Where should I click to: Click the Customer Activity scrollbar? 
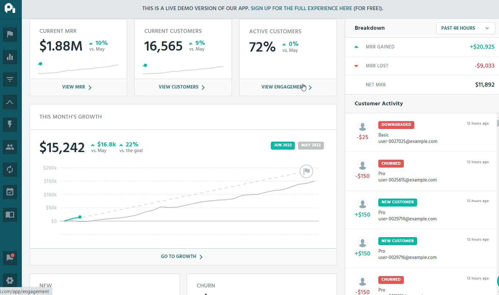point(498,123)
